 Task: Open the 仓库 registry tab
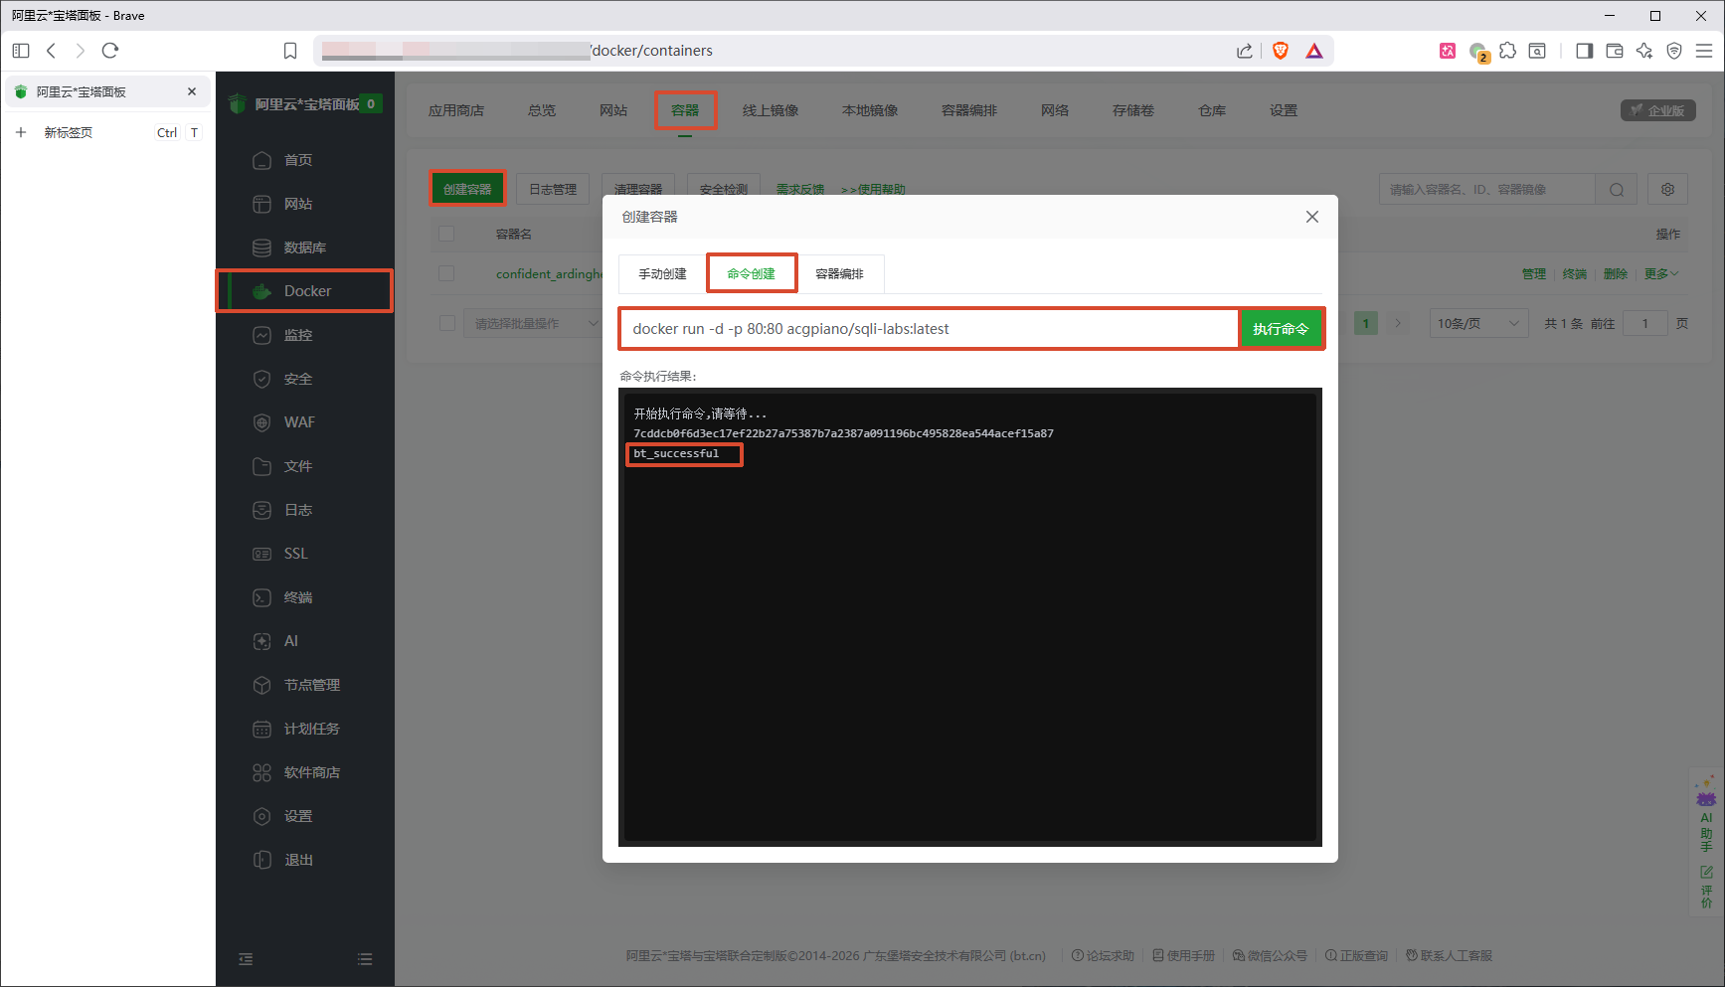point(1212,110)
